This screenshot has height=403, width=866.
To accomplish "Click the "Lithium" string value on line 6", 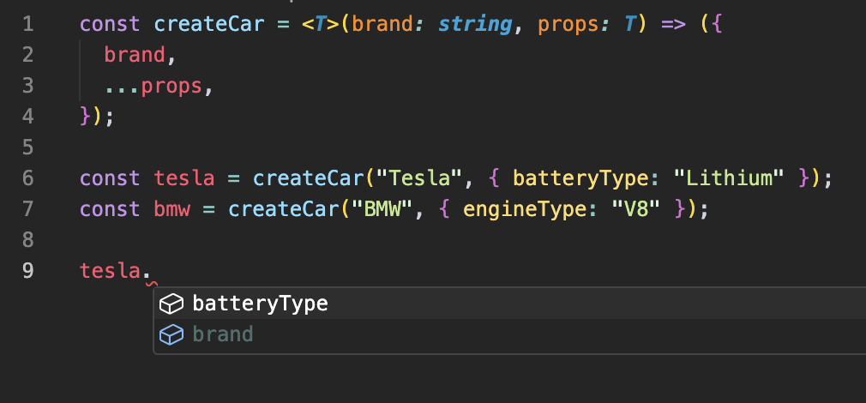I will pos(730,178).
